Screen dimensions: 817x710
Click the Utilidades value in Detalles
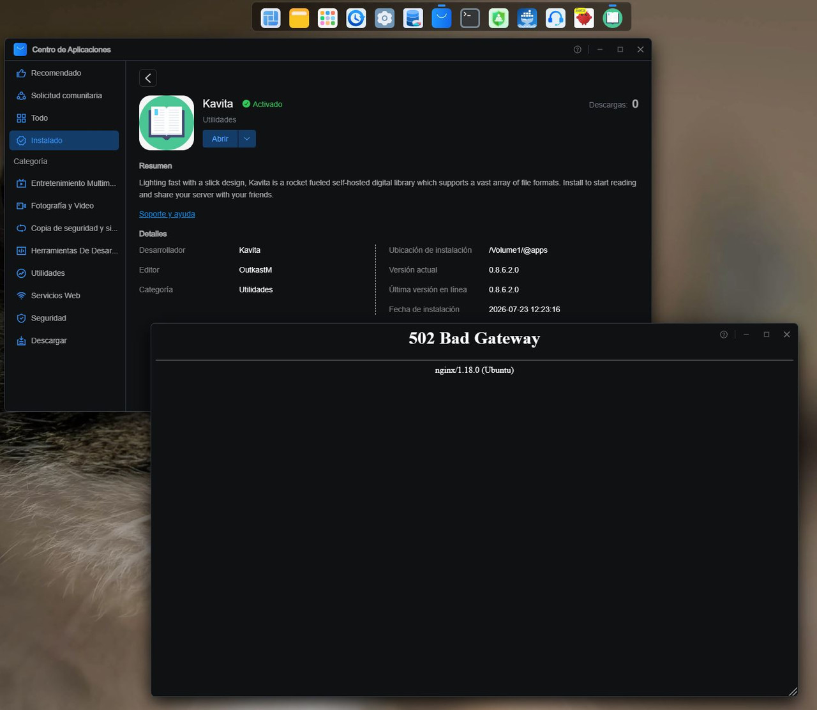[256, 290]
